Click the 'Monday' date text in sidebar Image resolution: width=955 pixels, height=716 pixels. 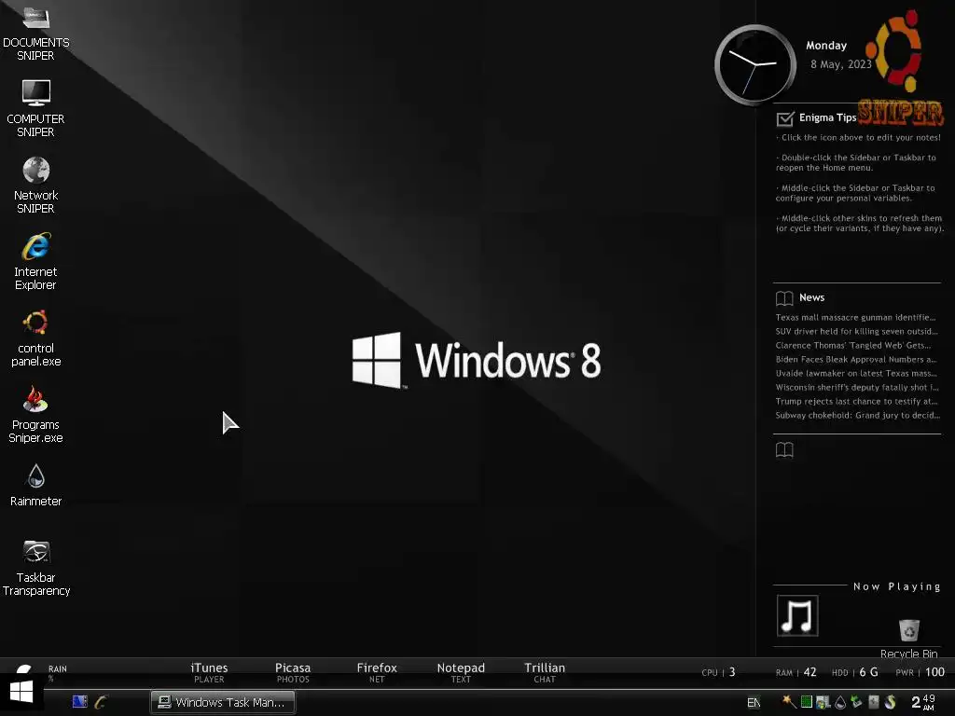826,46
